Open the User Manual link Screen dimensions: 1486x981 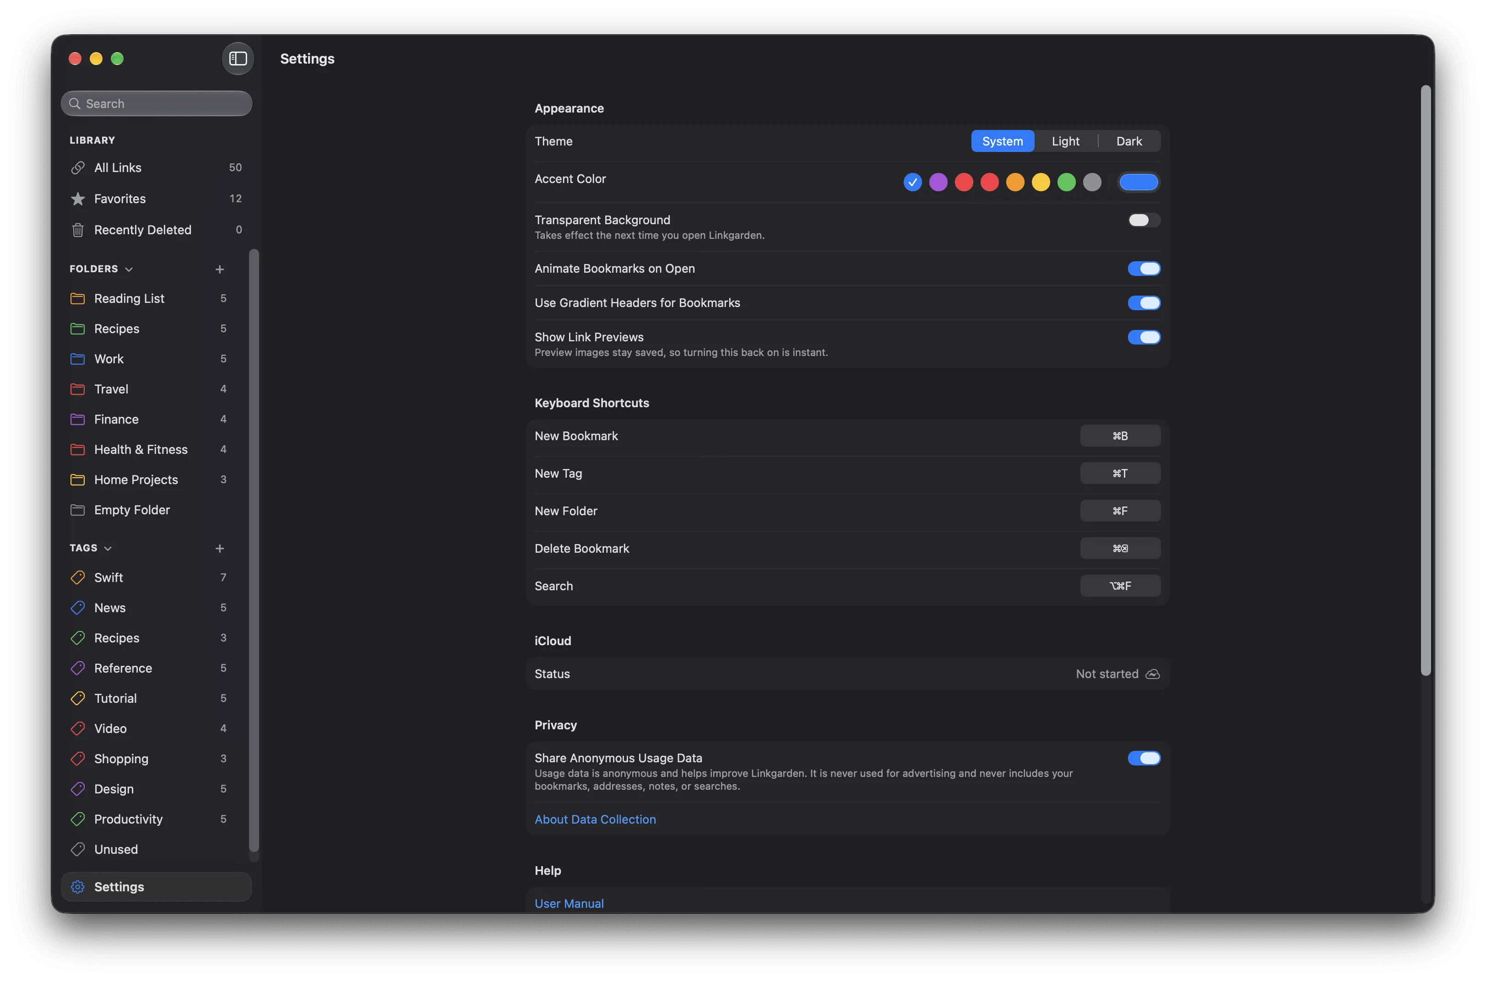coord(569,903)
